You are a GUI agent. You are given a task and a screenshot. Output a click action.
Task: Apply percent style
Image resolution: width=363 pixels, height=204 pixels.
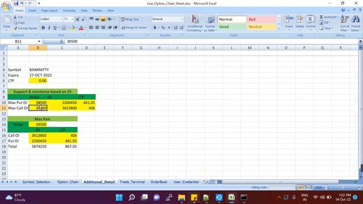coord(163,28)
